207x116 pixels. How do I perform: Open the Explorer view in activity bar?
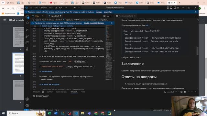(27, 17)
